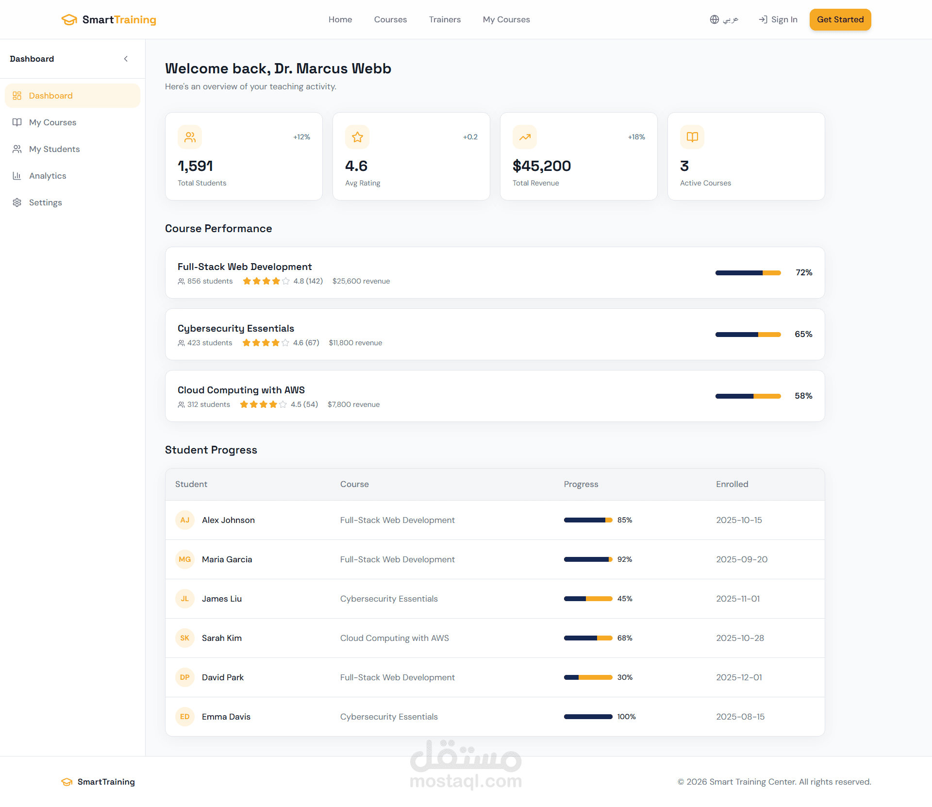Go to Courses in top navigation
This screenshot has height=807, width=932.
[x=390, y=19]
